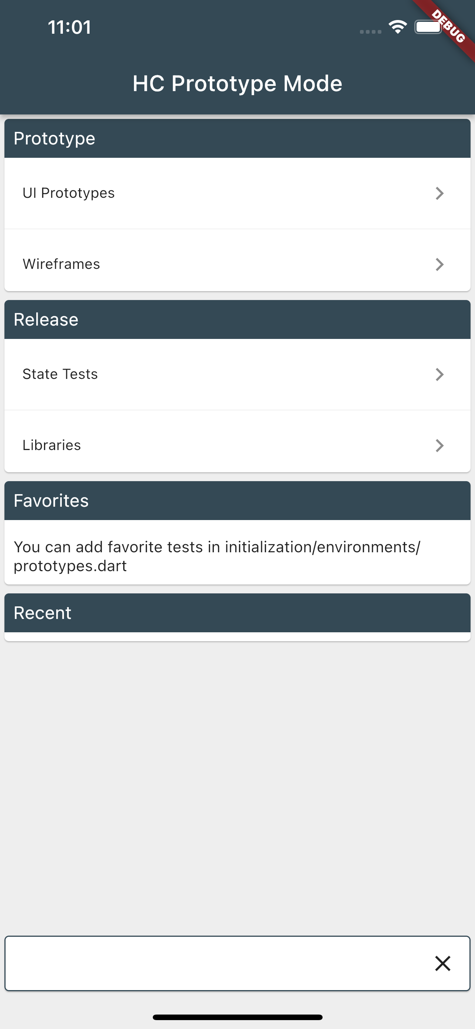475x1029 pixels.
Task: Tap the favorite tests hint text
Action: click(x=218, y=556)
